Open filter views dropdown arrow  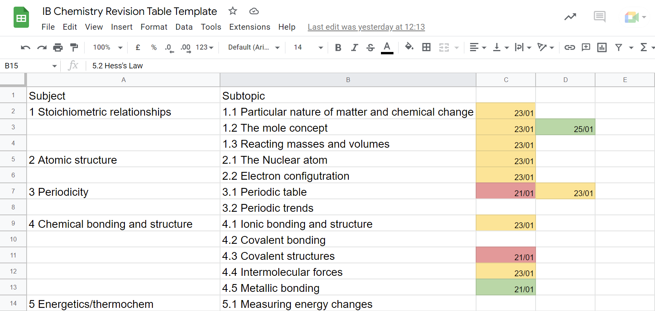(631, 48)
